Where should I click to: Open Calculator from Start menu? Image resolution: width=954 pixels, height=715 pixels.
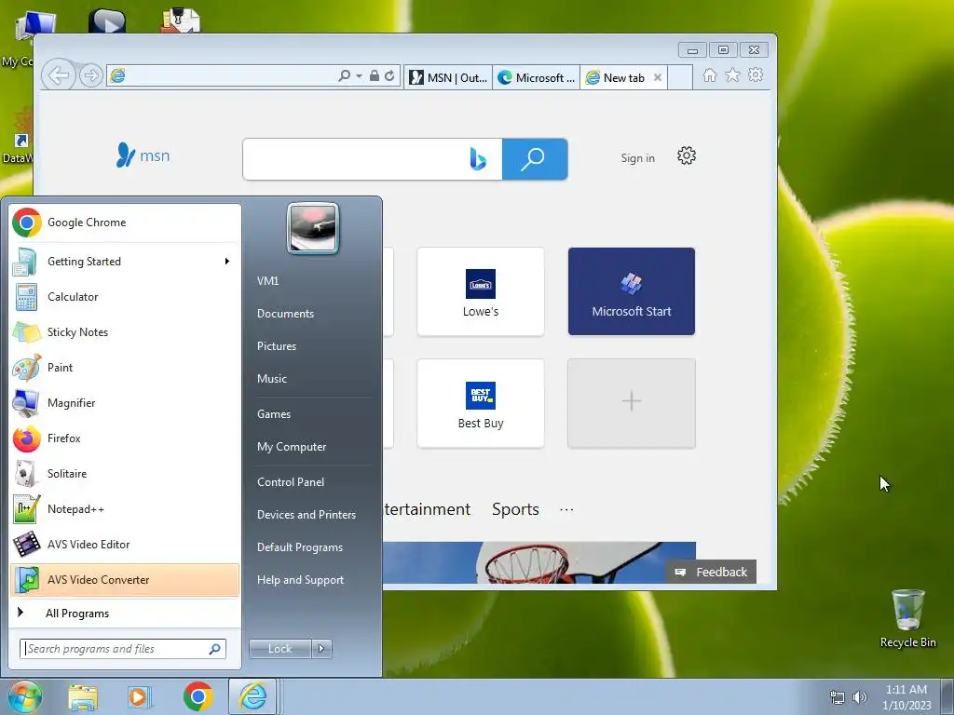[x=125, y=297]
